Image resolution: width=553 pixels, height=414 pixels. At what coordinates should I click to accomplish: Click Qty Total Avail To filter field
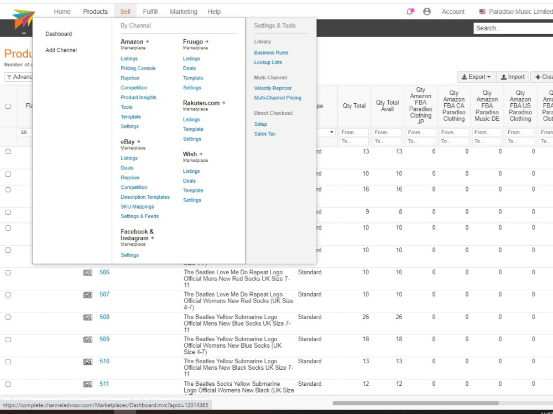coord(387,141)
